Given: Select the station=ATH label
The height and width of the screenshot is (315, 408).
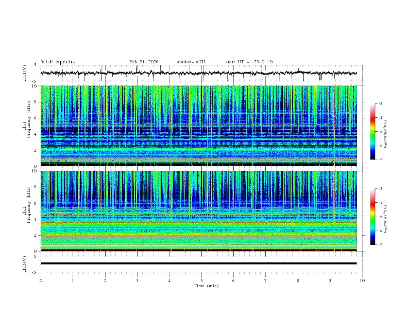Looking at the screenshot, I should click(191, 62).
